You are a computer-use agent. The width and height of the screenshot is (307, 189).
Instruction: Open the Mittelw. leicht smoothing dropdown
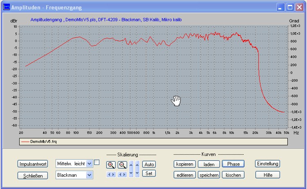(x=90, y=164)
